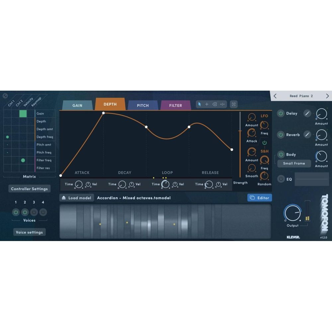
Task: Enable voice 1 power toggle
Action: point(16,212)
